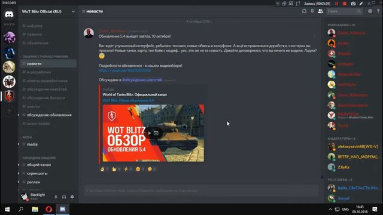Viewport: 383px width, 215px height.
Task: Toggle the member list icon
Action: pos(320,11)
